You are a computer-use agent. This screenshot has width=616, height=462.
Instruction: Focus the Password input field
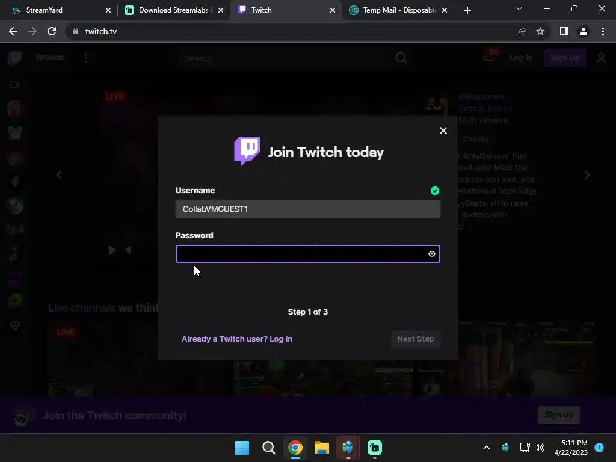pyautogui.click(x=307, y=254)
